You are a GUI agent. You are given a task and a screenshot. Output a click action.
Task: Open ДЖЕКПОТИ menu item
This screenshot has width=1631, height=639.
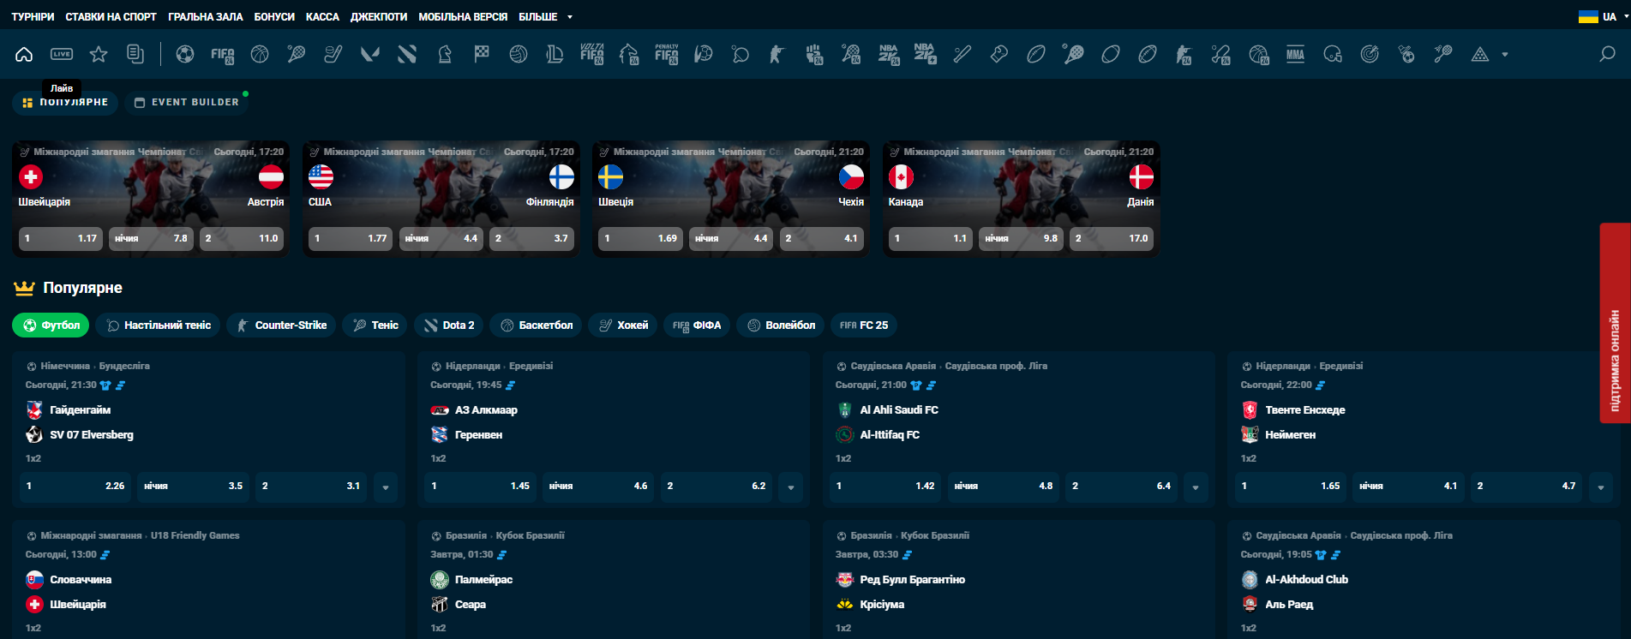379,16
